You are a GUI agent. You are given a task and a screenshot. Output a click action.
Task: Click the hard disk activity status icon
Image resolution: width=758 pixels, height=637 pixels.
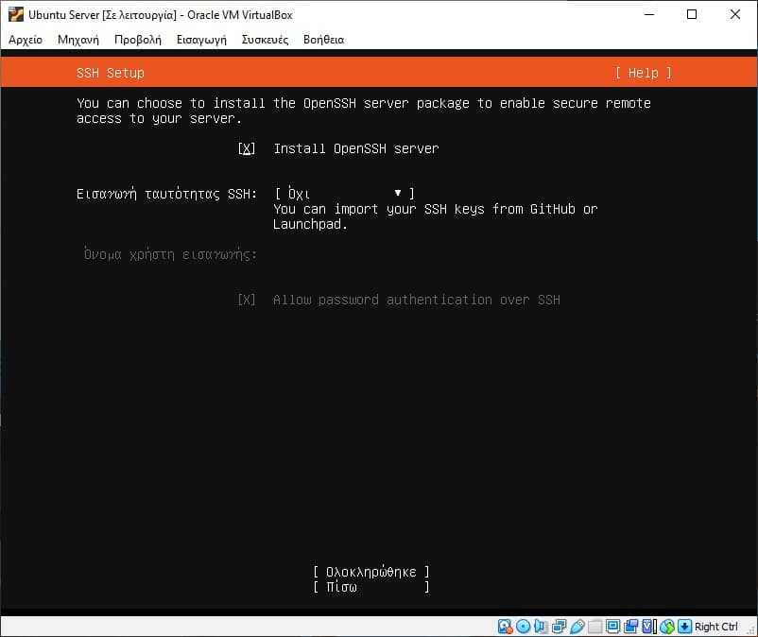coord(505,627)
